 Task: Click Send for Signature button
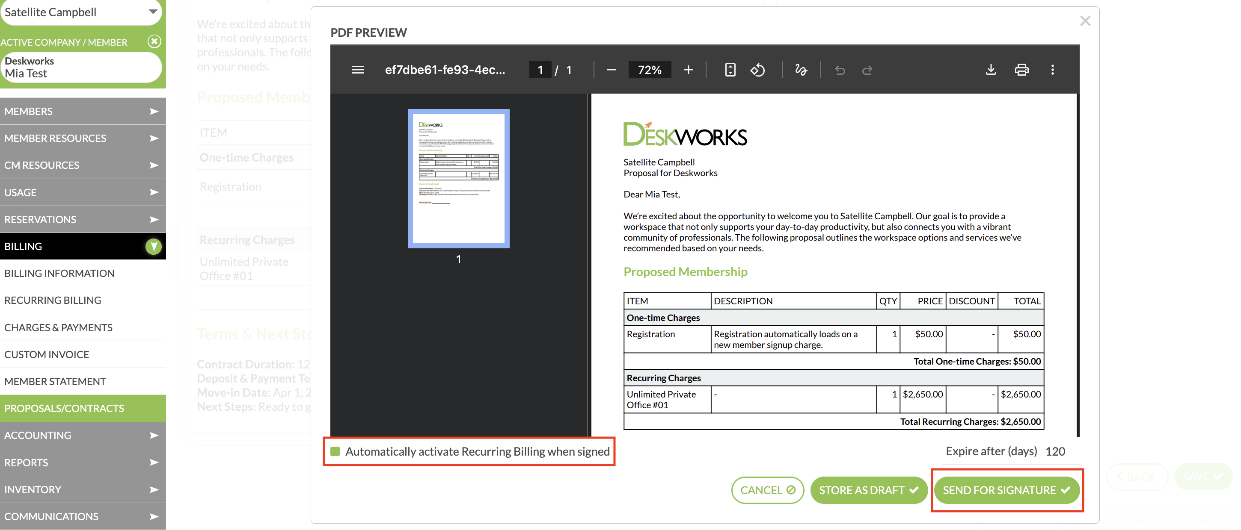(x=1006, y=489)
